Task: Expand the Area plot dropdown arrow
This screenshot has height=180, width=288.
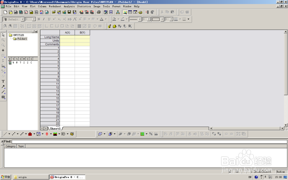Action: tap(59, 134)
